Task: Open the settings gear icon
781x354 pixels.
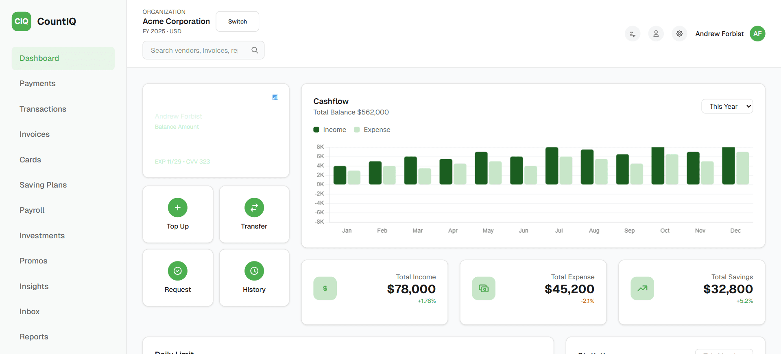Action: click(679, 34)
